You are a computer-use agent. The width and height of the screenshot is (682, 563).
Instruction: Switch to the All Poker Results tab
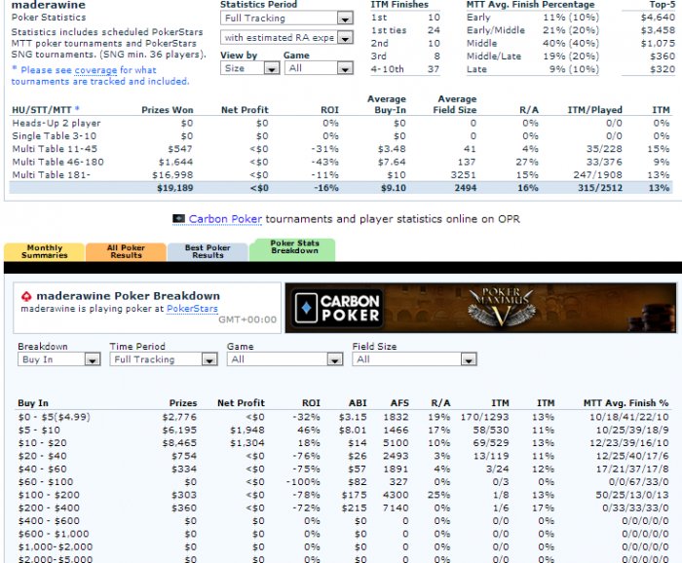(126, 251)
